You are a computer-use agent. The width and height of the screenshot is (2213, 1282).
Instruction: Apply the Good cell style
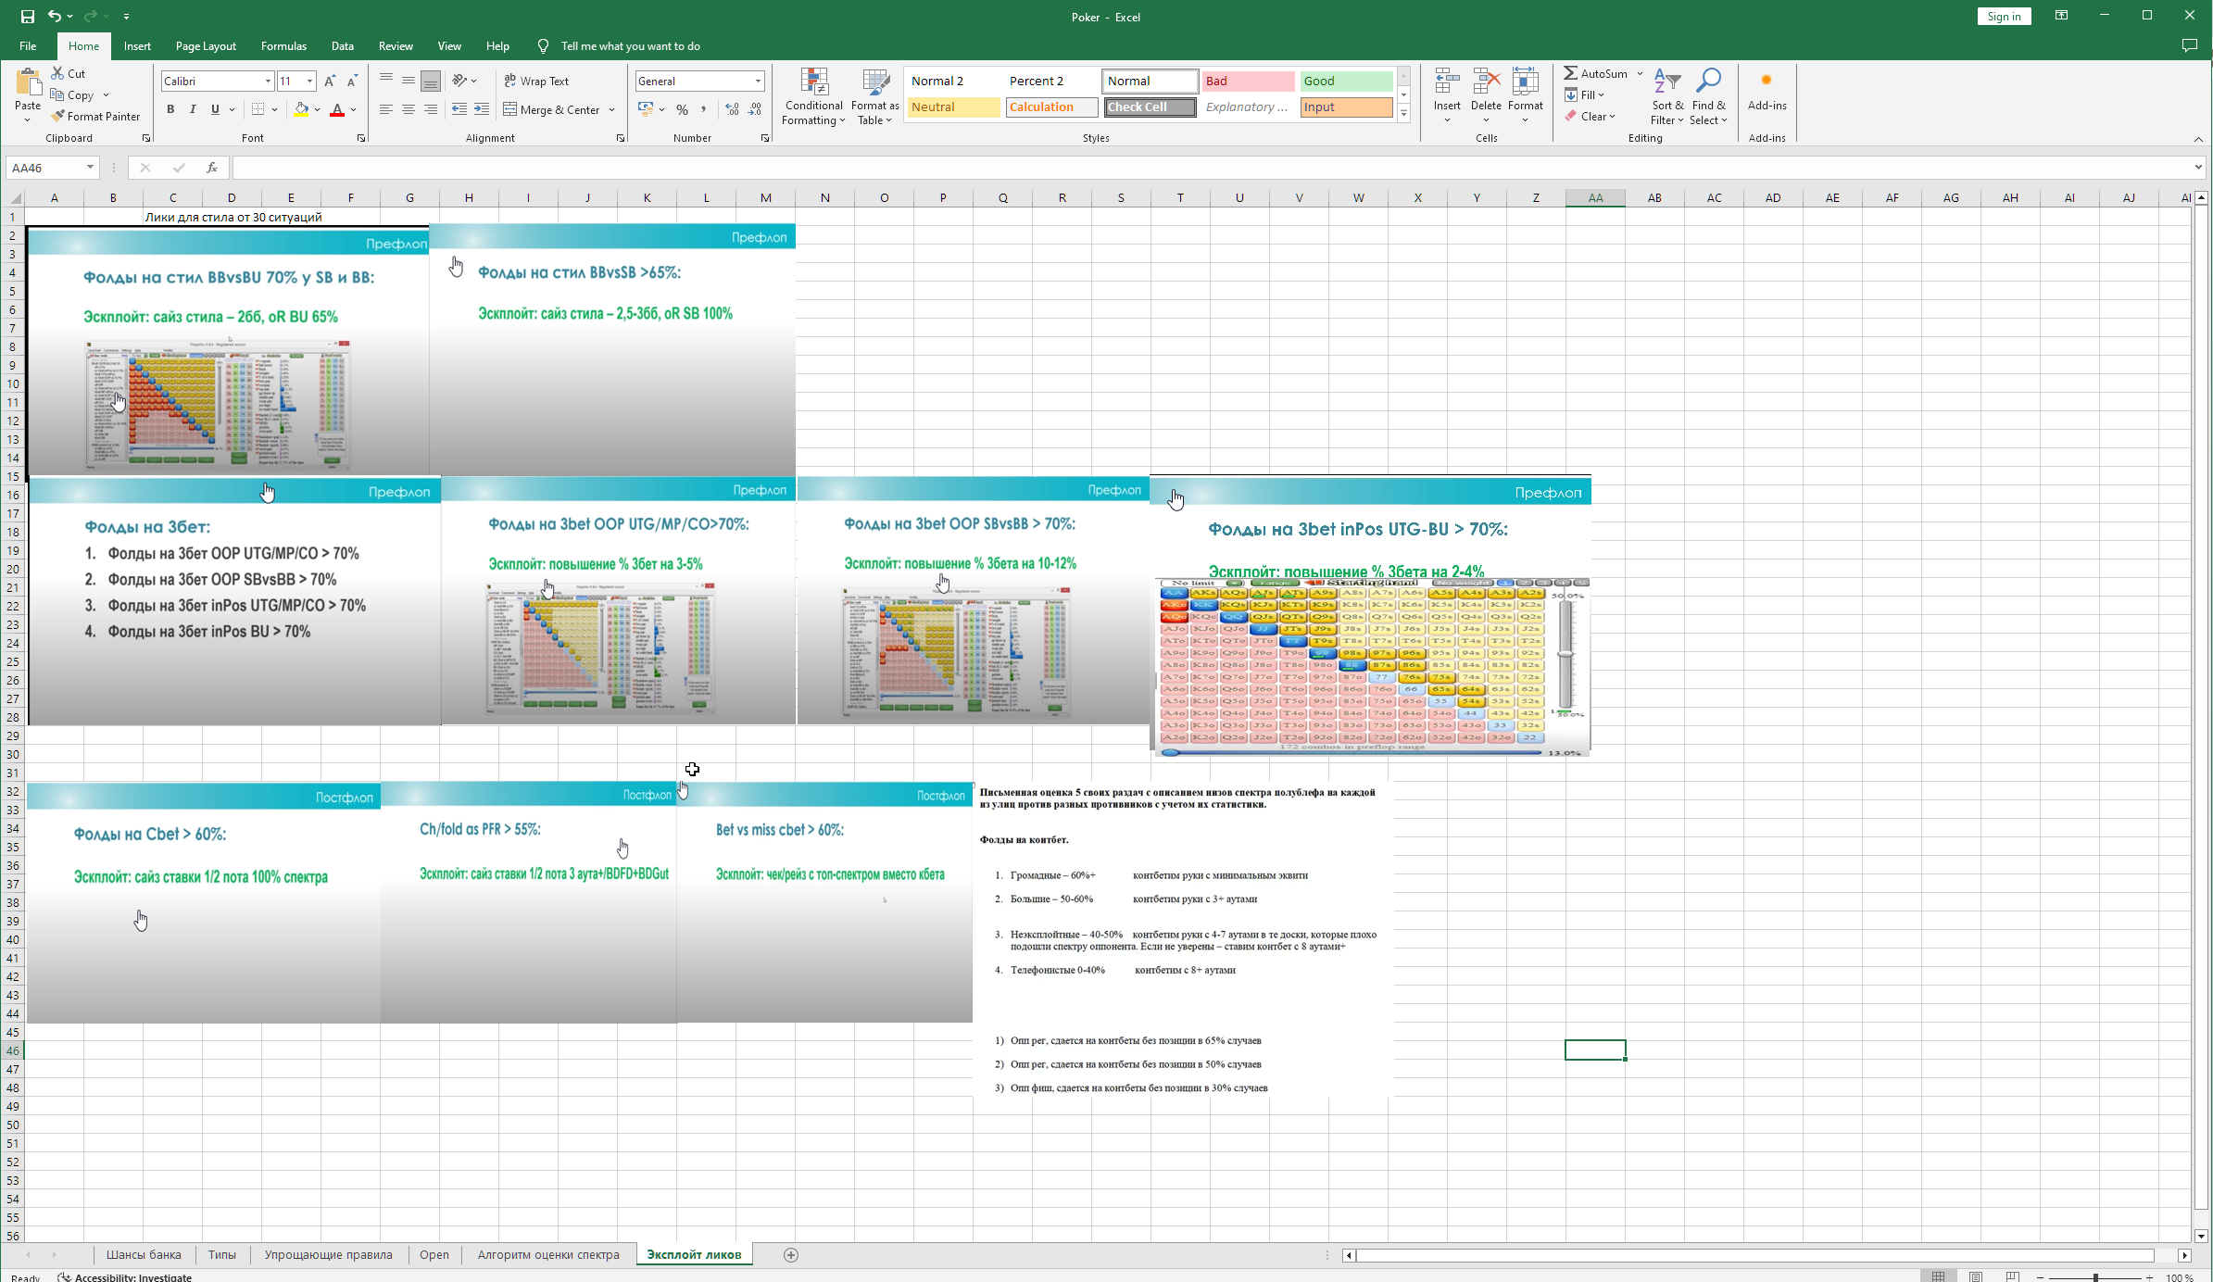click(x=1346, y=82)
